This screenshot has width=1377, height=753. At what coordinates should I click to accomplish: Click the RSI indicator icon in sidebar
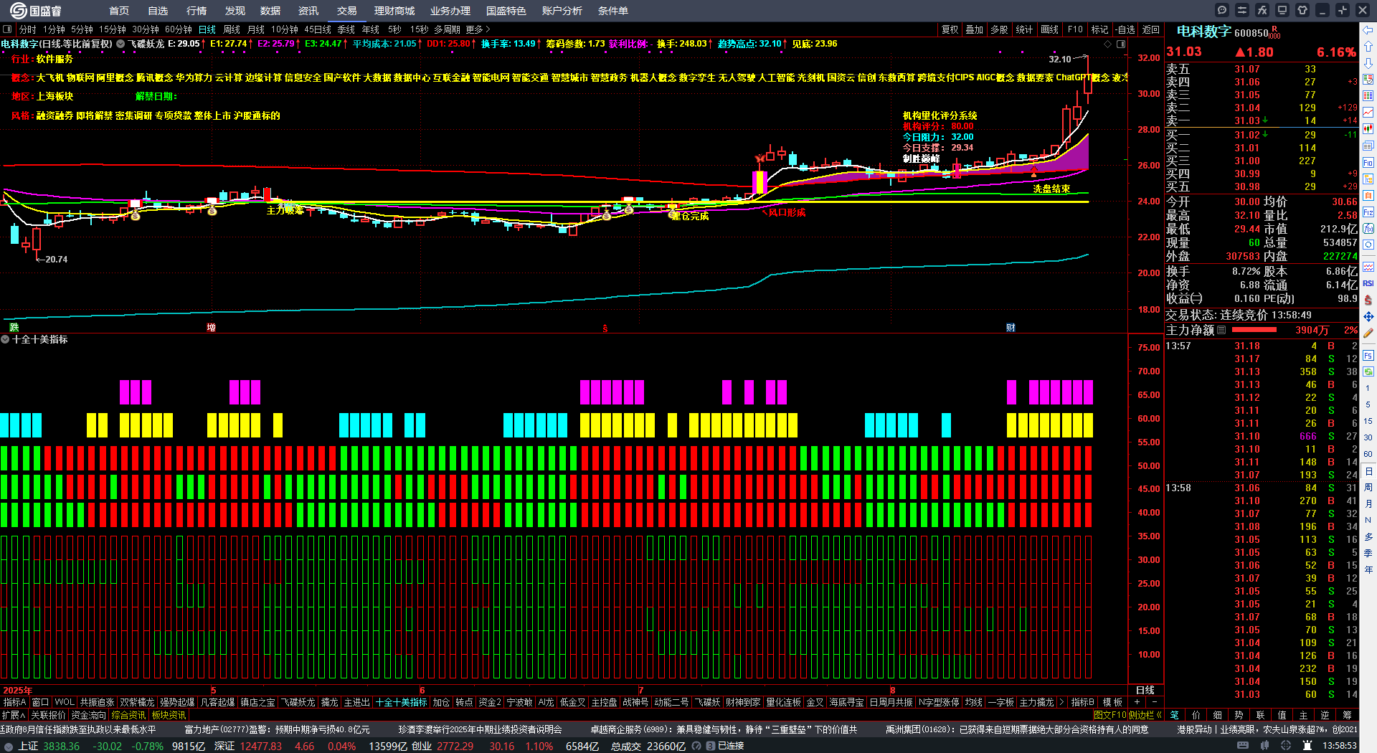coord(1368,283)
